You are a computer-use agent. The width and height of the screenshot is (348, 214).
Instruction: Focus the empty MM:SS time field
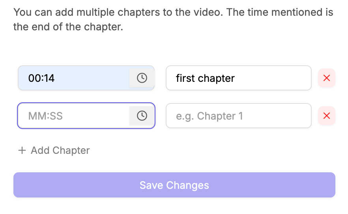coord(74,116)
